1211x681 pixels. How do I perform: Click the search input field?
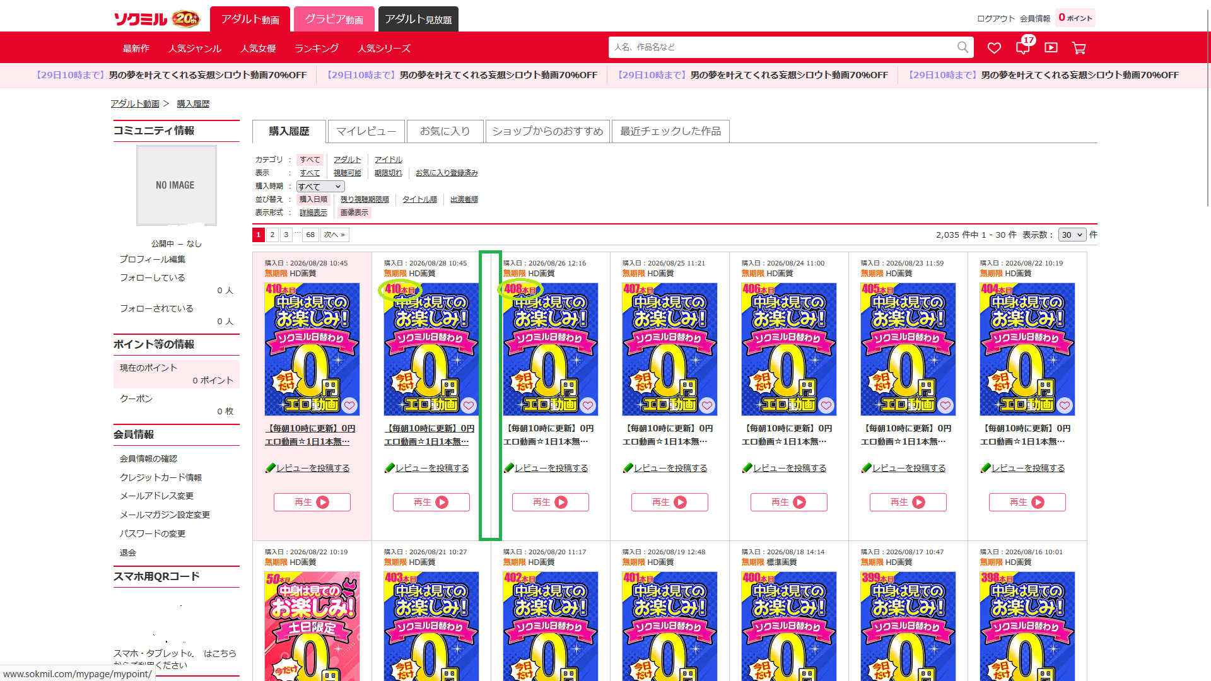pos(782,47)
